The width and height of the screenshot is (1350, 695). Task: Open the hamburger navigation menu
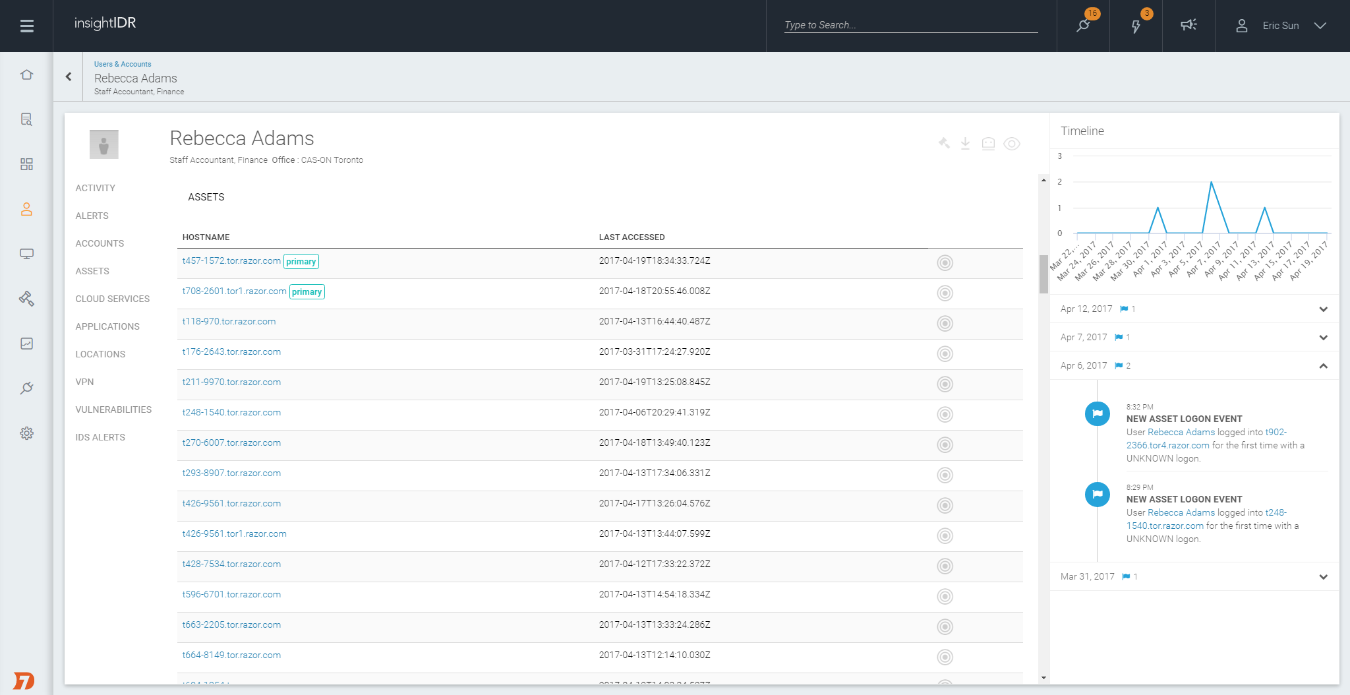pyautogui.click(x=26, y=26)
